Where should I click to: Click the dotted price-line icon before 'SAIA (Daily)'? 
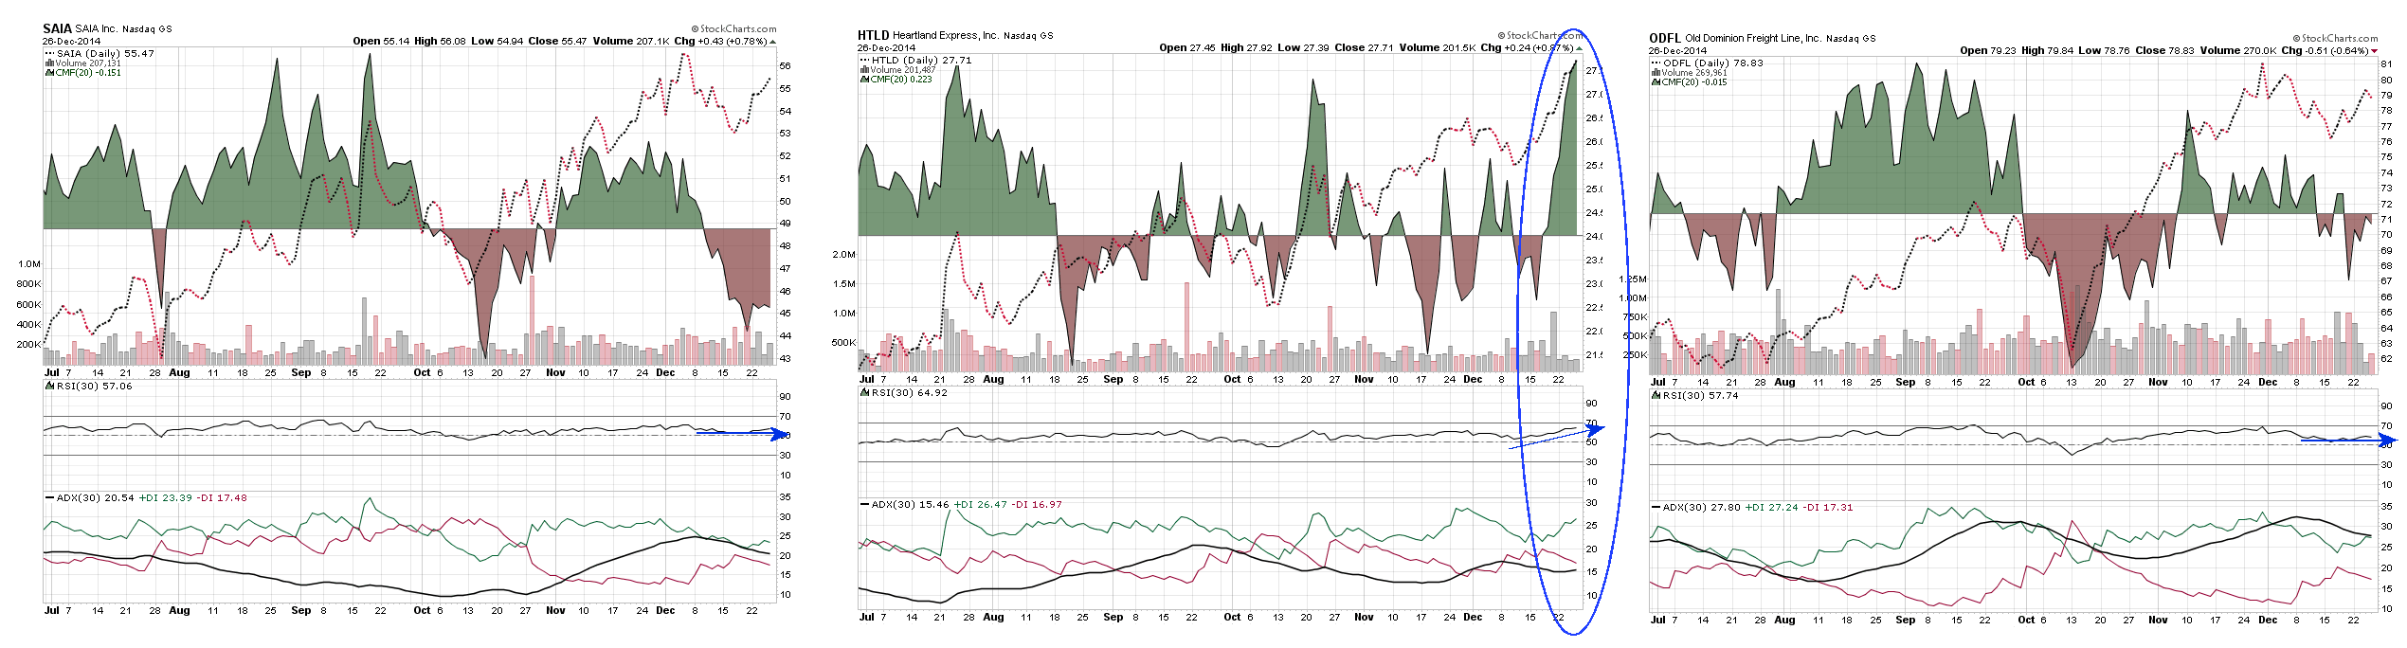(x=50, y=53)
